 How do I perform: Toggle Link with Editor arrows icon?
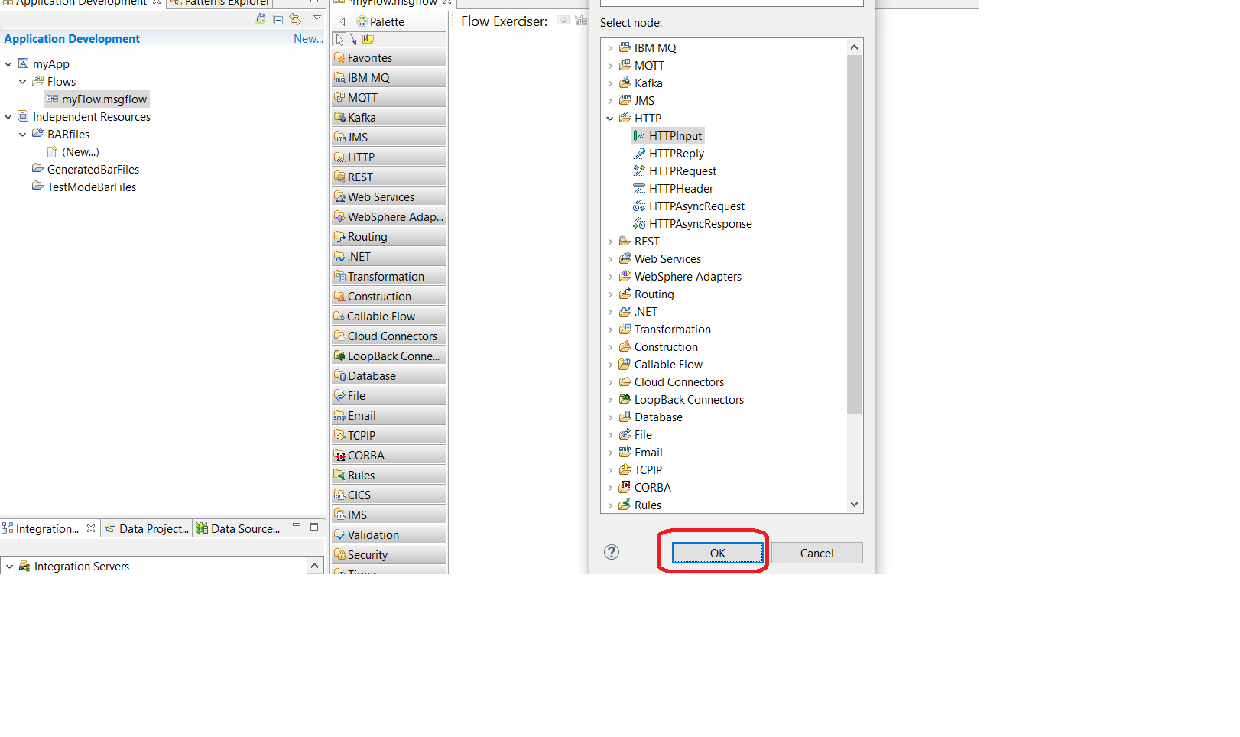pos(295,19)
